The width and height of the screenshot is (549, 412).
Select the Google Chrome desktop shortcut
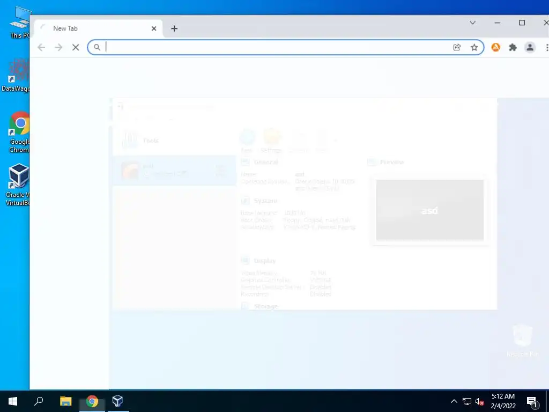tap(19, 133)
